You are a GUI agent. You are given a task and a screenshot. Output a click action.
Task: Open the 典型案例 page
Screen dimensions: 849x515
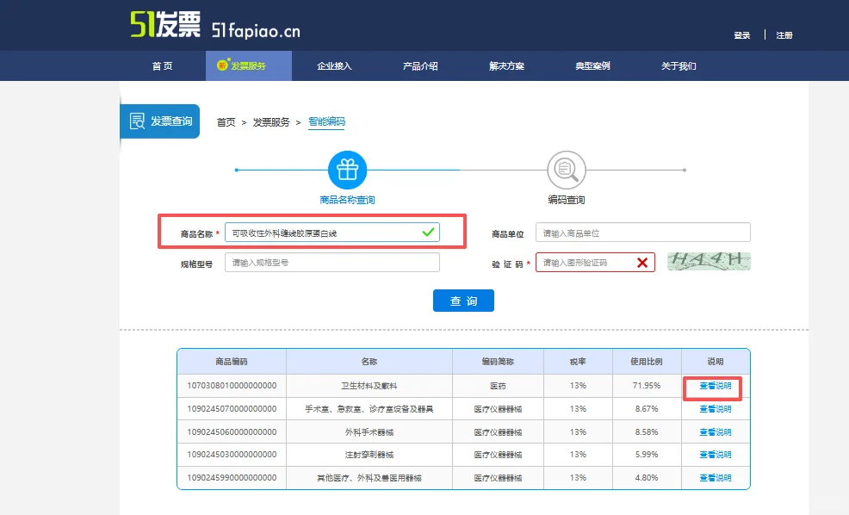590,65
